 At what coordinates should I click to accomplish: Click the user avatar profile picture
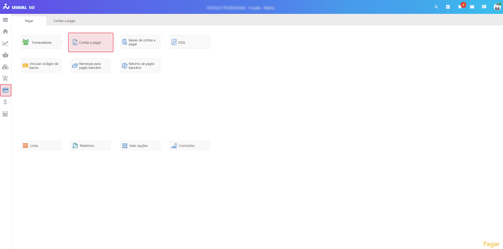point(497,7)
